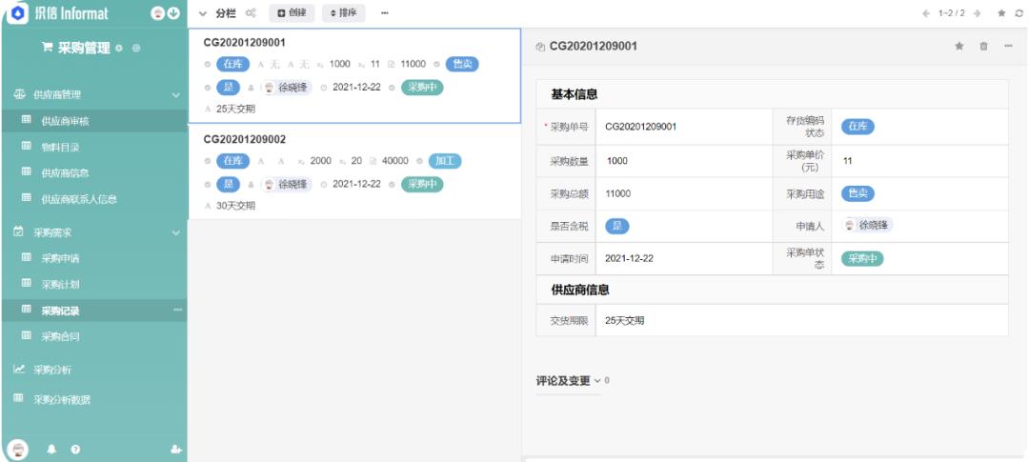Click the add circle icon next to 采购管理

(136, 48)
